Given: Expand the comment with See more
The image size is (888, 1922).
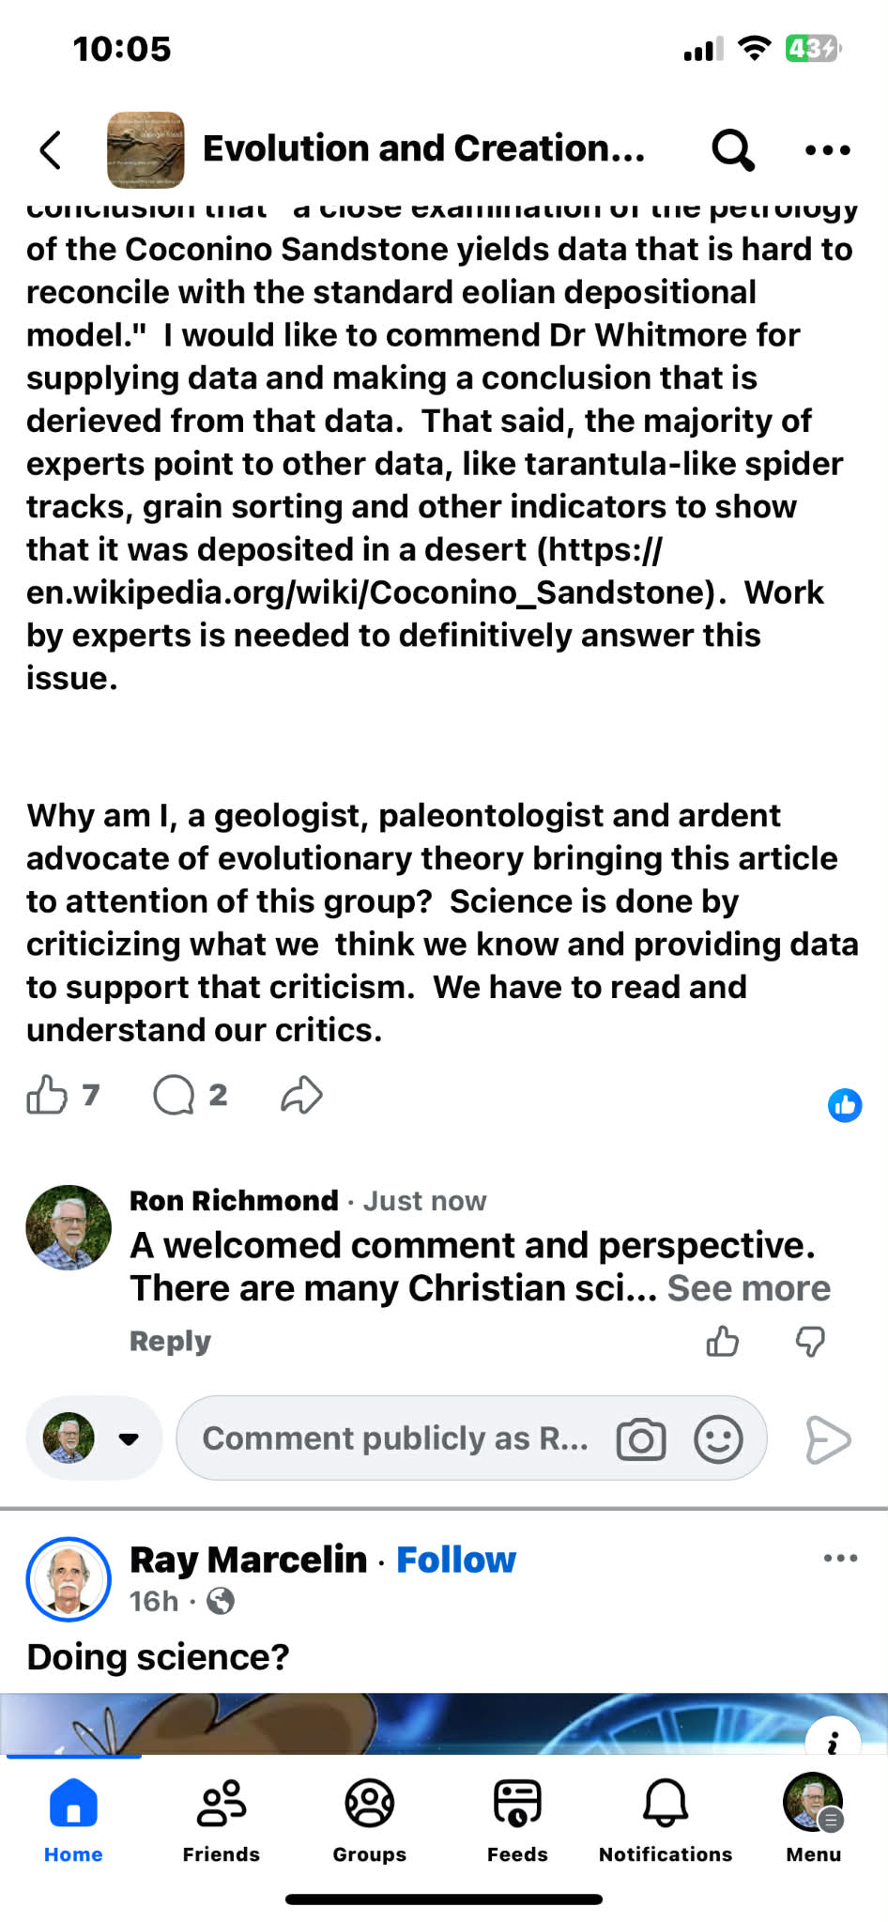Looking at the screenshot, I should [748, 1289].
